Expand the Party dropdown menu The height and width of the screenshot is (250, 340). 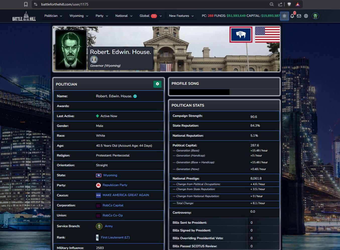click(102, 16)
